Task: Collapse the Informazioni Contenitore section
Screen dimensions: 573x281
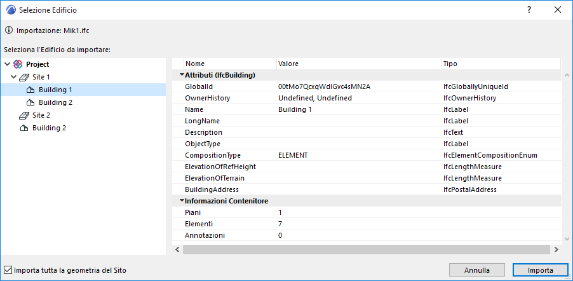Action: point(182,201)
